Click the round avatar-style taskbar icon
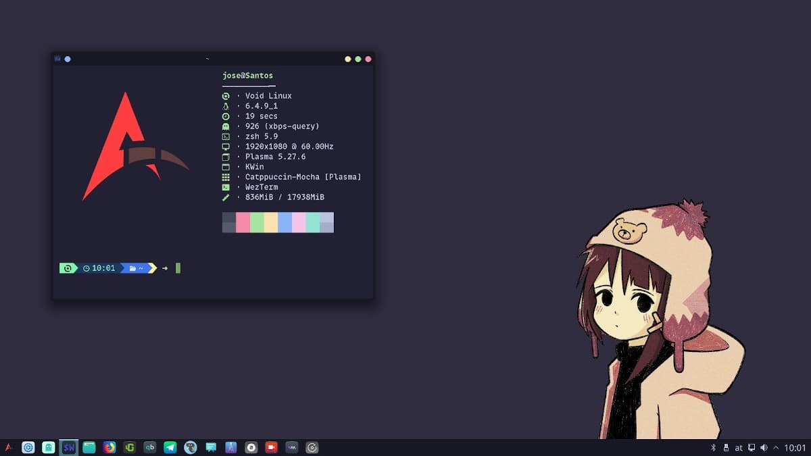Viewport: 811px width, 456px height. [190, 447]
